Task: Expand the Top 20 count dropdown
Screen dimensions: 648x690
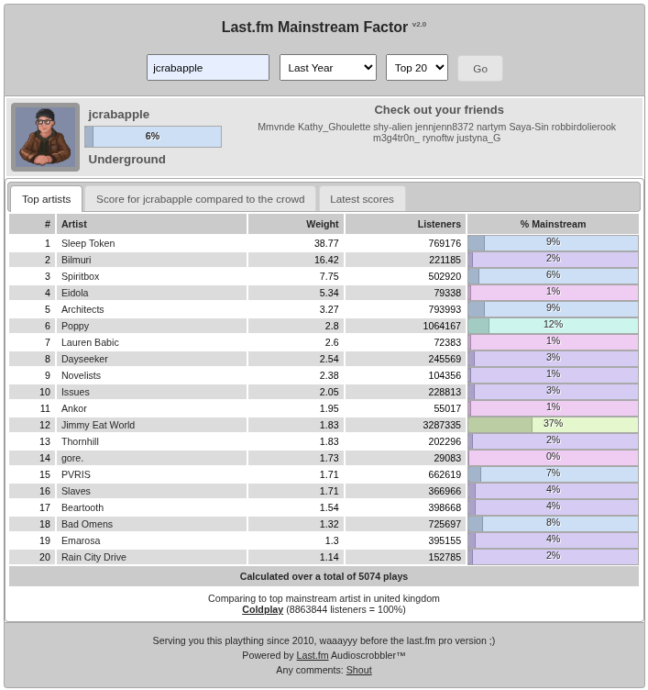Action: click(x=416, y=68)
